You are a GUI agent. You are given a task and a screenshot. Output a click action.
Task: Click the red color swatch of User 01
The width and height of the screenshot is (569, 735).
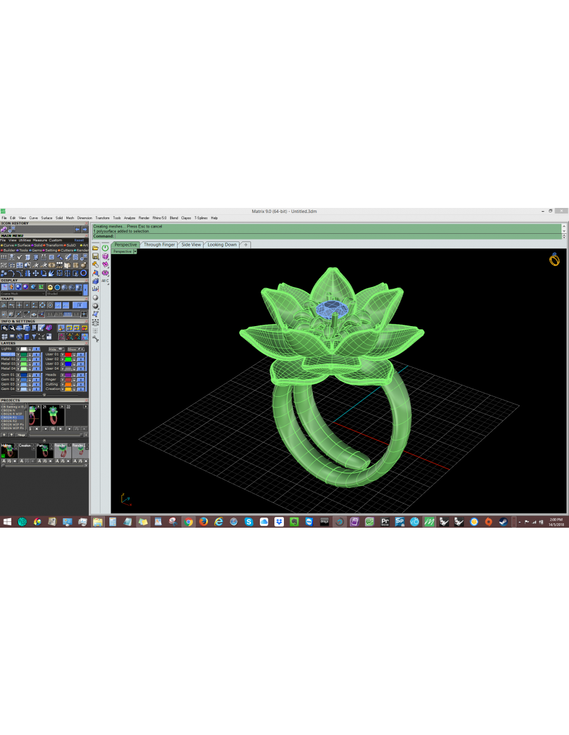[x=68, y=355]
